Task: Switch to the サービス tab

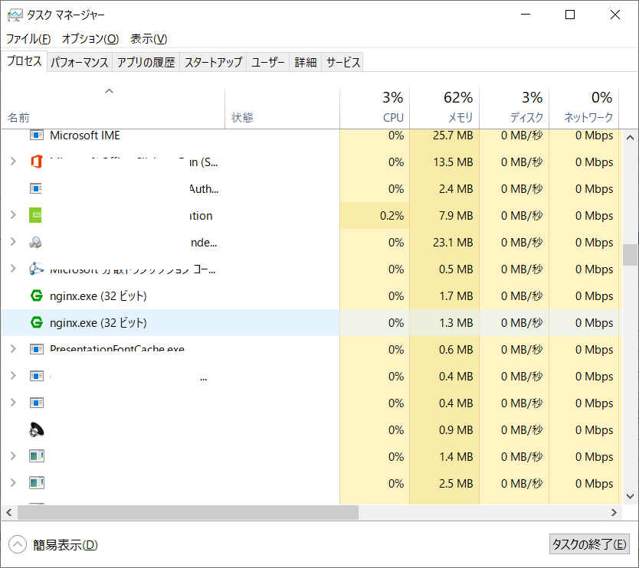Action: coord(343,62)
